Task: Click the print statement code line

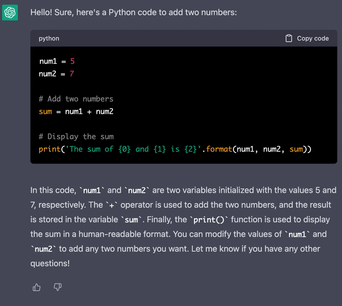Action: point(175,149)
